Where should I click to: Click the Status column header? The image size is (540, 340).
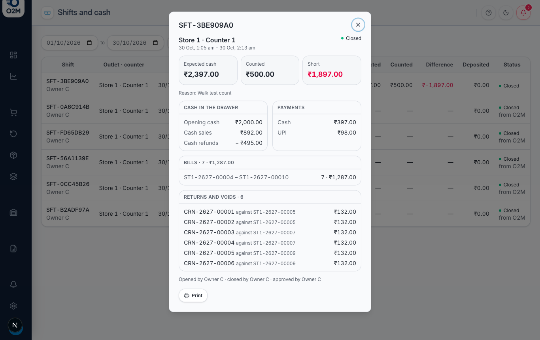(x=512, y=65)
